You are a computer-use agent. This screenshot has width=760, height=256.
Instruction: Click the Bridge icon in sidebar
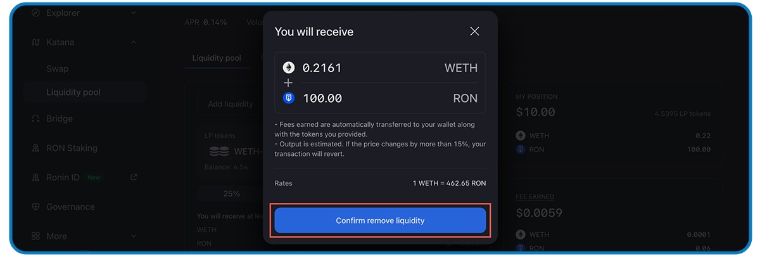coord(35,118)
